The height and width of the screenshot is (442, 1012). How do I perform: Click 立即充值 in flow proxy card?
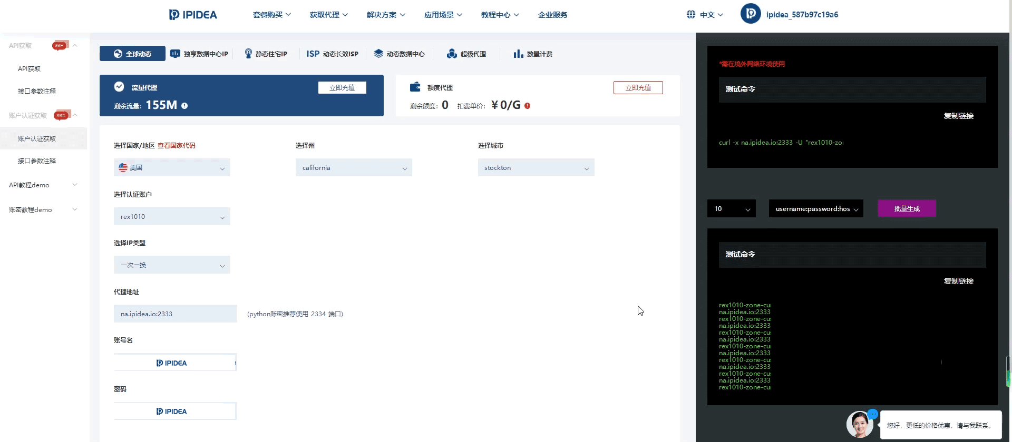point(342,87)
